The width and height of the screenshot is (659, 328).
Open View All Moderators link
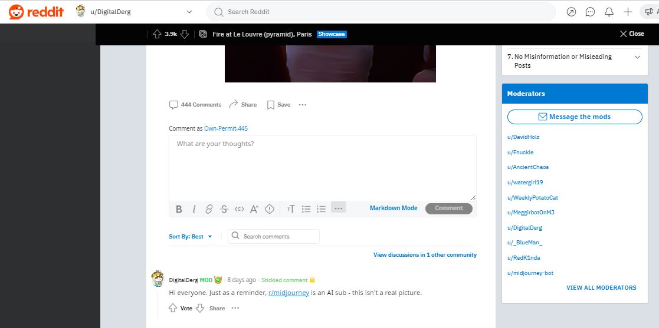pos(601,288)
